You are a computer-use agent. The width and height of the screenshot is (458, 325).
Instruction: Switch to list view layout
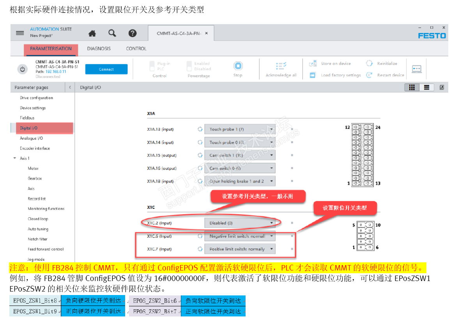pos(426,87)
